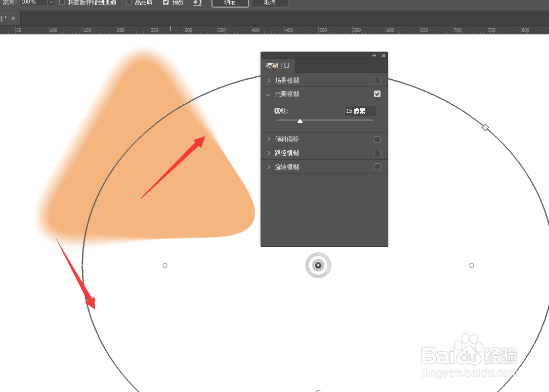Open the focus percentage dropdown arrow
This screenshot has height=392, width=549.
click(x=51, y=2)
